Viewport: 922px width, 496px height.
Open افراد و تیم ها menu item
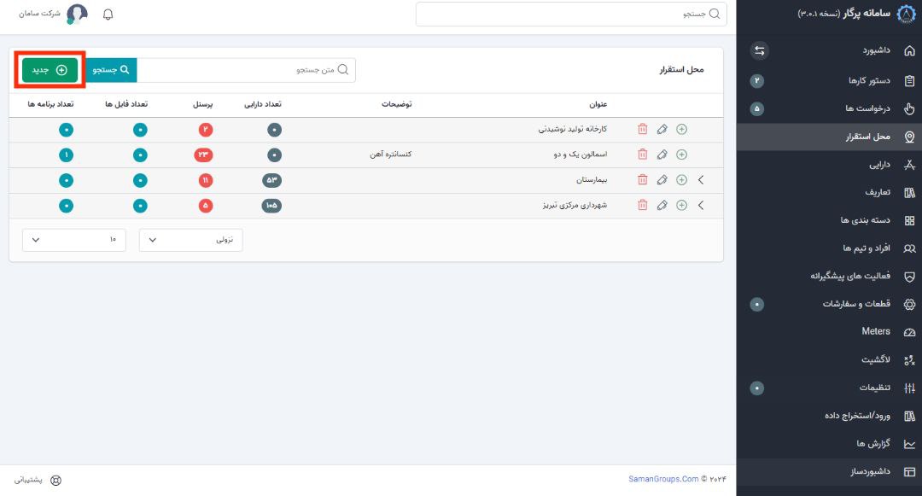(829, 248)
